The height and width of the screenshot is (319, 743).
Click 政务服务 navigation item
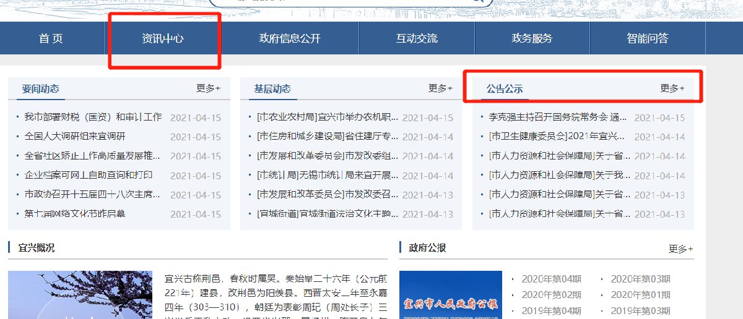pyautogui.click(x=532, y=38)
